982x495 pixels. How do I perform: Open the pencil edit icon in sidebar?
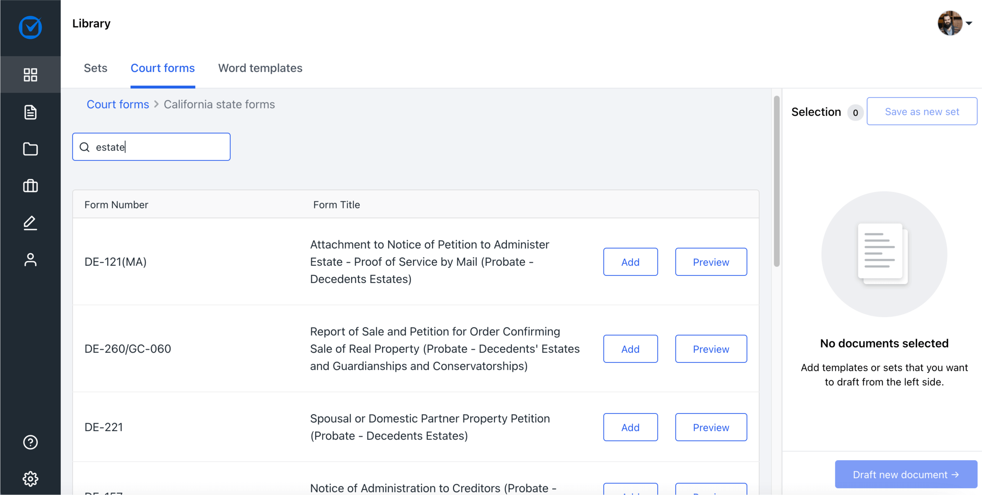(x=30, y=223)
